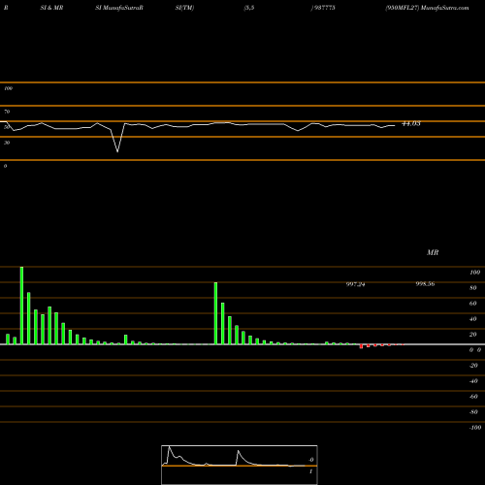Click the MR axis label -60
The width and height of the screenshot is (485, 485).
[473, 397]
